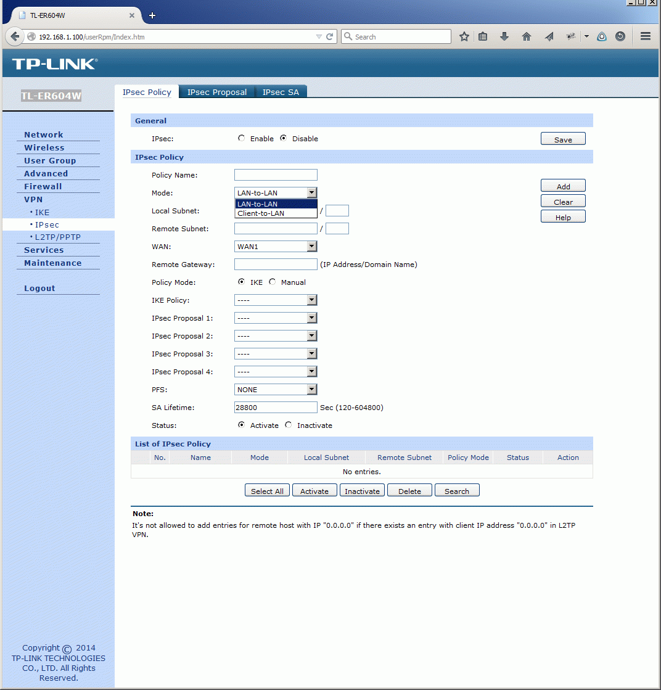Open IPsec Proposal 4 dropdown
661x690 pixels.
click(x=276, y=372)
